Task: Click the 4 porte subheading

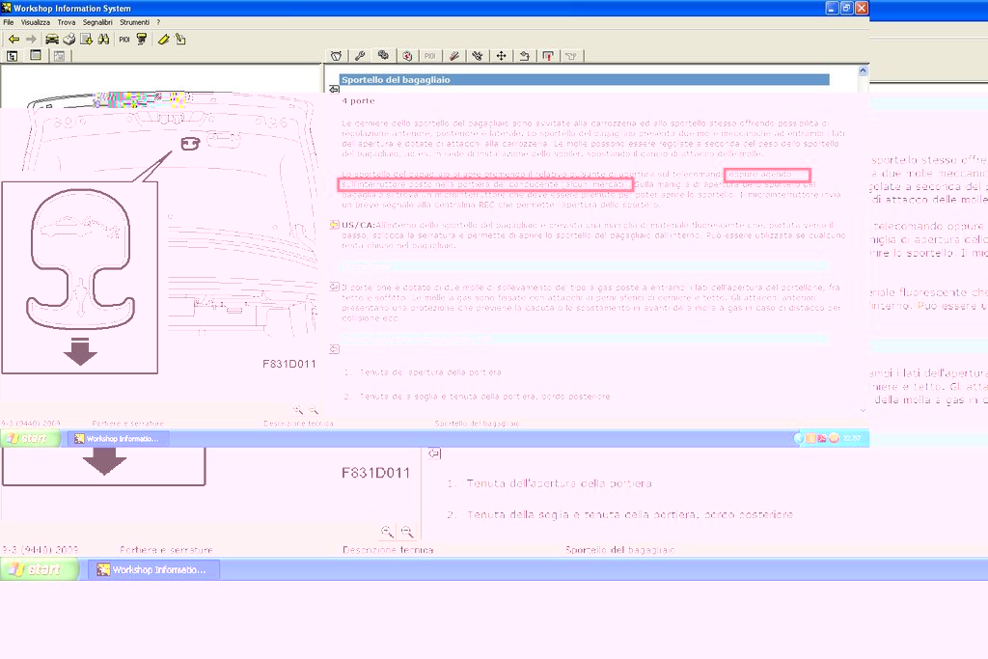Action: coord(358,100)
